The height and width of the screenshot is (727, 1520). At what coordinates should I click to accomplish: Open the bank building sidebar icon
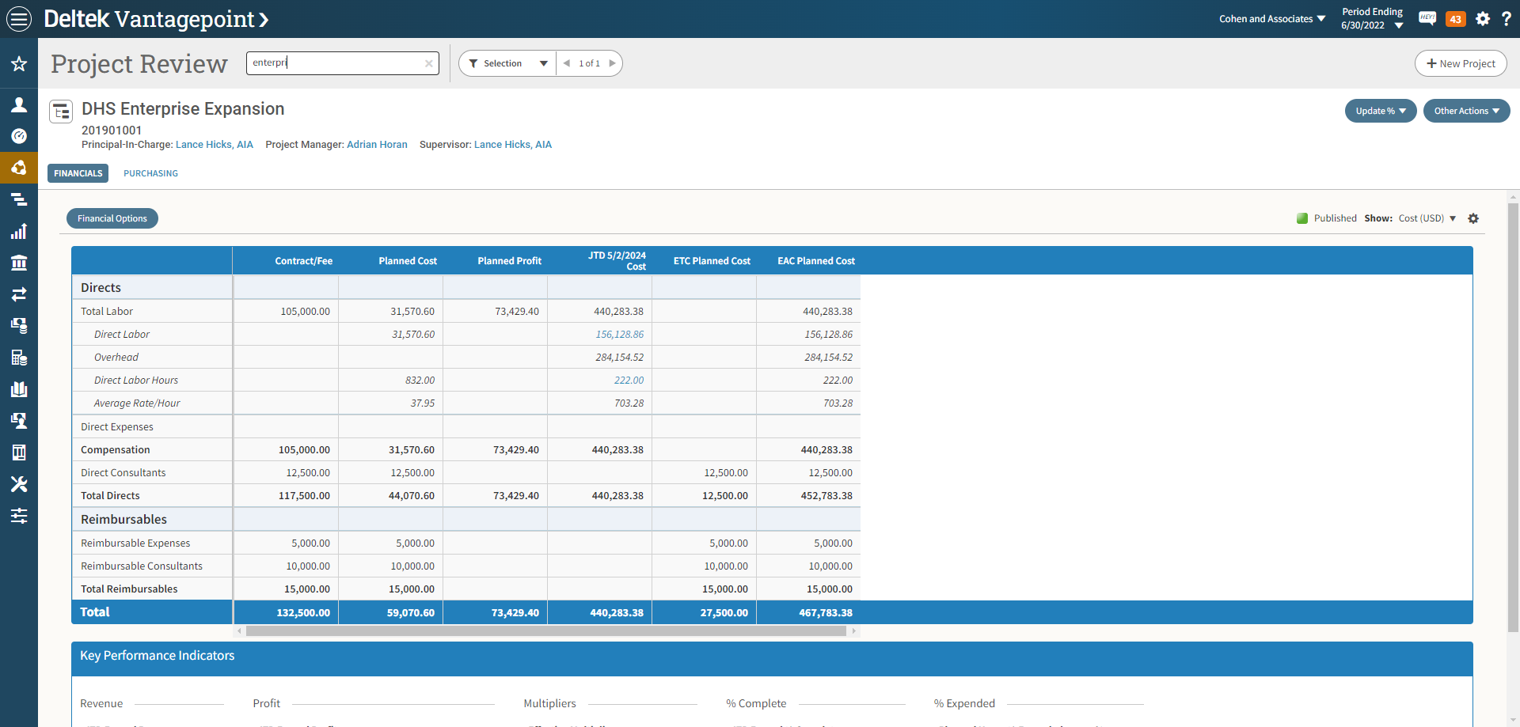click(x=19, y=263)
